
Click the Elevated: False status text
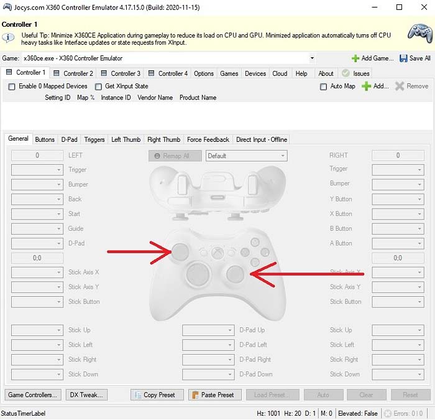pyautogui.click(x=357, y=413)
